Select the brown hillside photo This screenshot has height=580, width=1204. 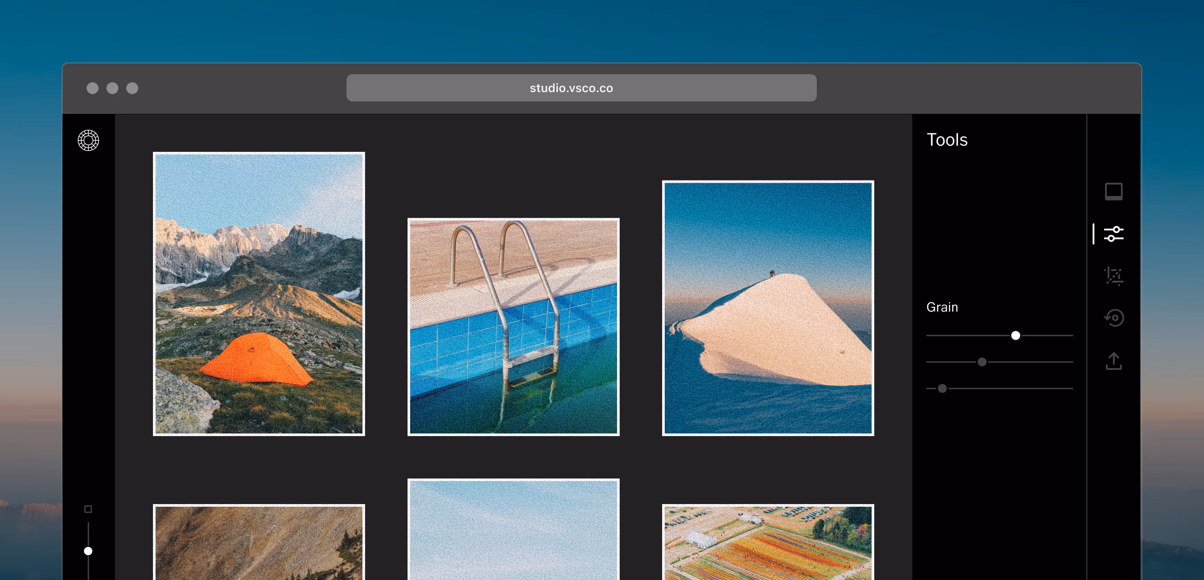(x=259, y=542)
